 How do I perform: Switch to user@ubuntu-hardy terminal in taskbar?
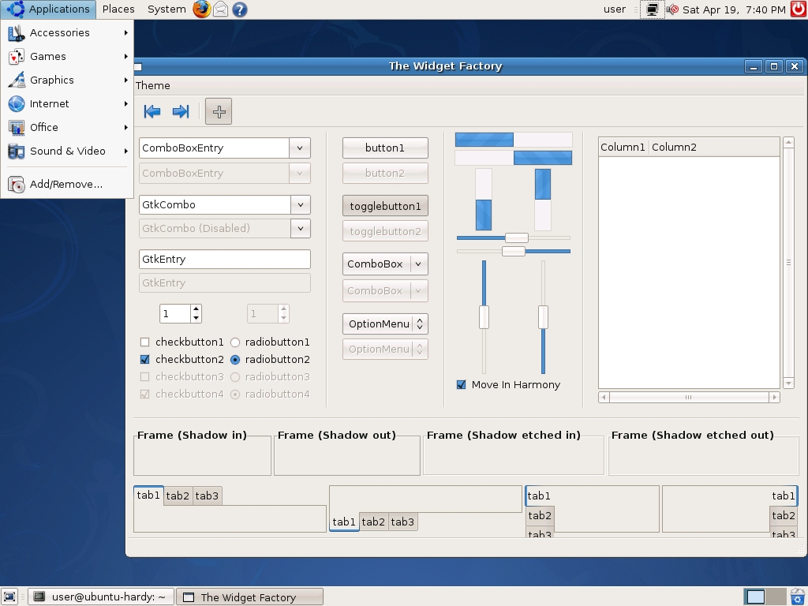101,597
